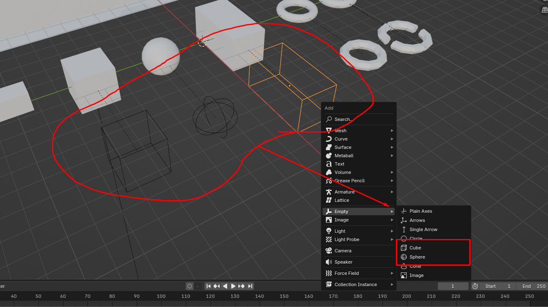548x307 pixels.
Task: Choose Plain Axes empty type
Action: (x=434, y=211)
